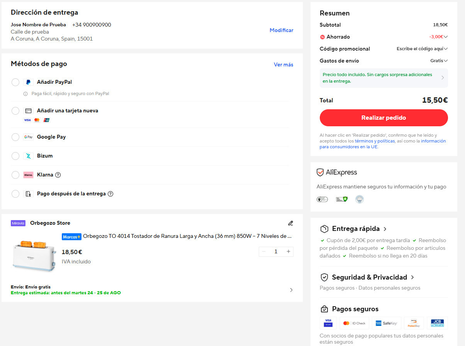Click first security certification badge under AliExpress
Image resolution: width=465 pixels, height=346 pixels.
coord(322,199)
